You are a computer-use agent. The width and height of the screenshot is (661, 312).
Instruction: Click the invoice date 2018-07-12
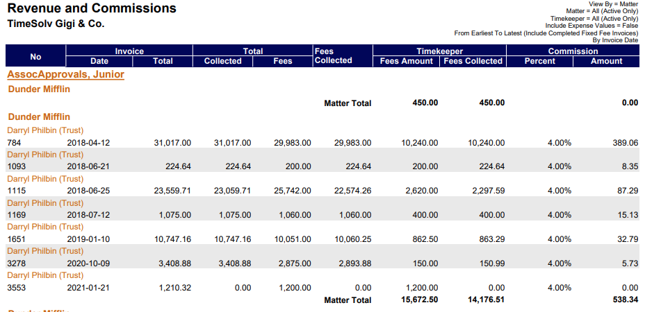[x=88, y=215]
